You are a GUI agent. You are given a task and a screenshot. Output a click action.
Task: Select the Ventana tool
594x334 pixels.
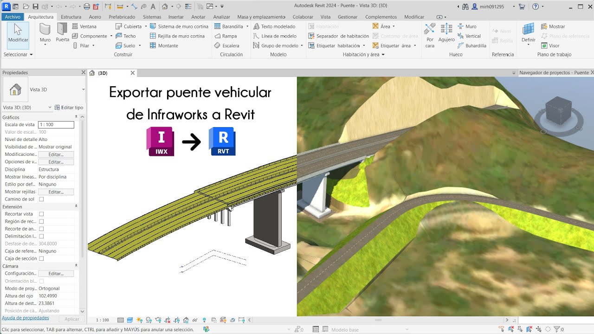(x=84, y=26)
